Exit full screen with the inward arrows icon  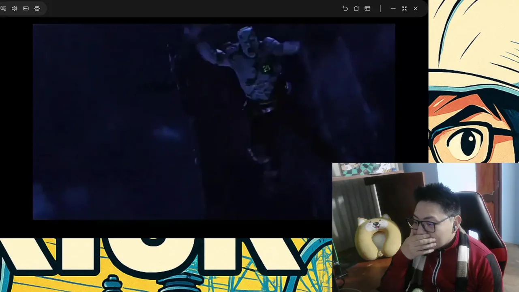(404, 9)
